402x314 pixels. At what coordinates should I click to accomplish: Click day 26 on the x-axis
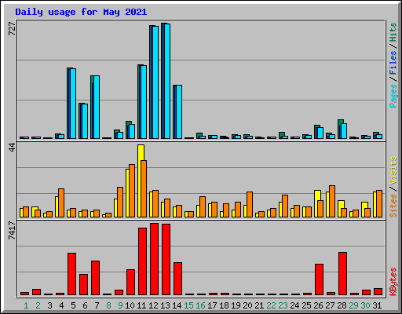[318, 305]
